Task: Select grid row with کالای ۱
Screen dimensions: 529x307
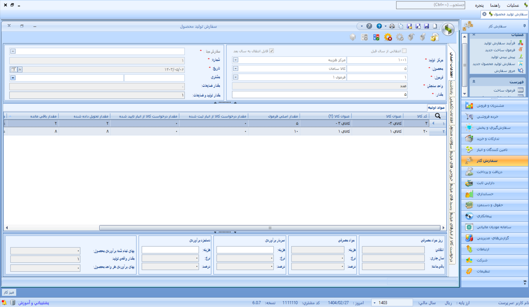Action: click(225, 131)
